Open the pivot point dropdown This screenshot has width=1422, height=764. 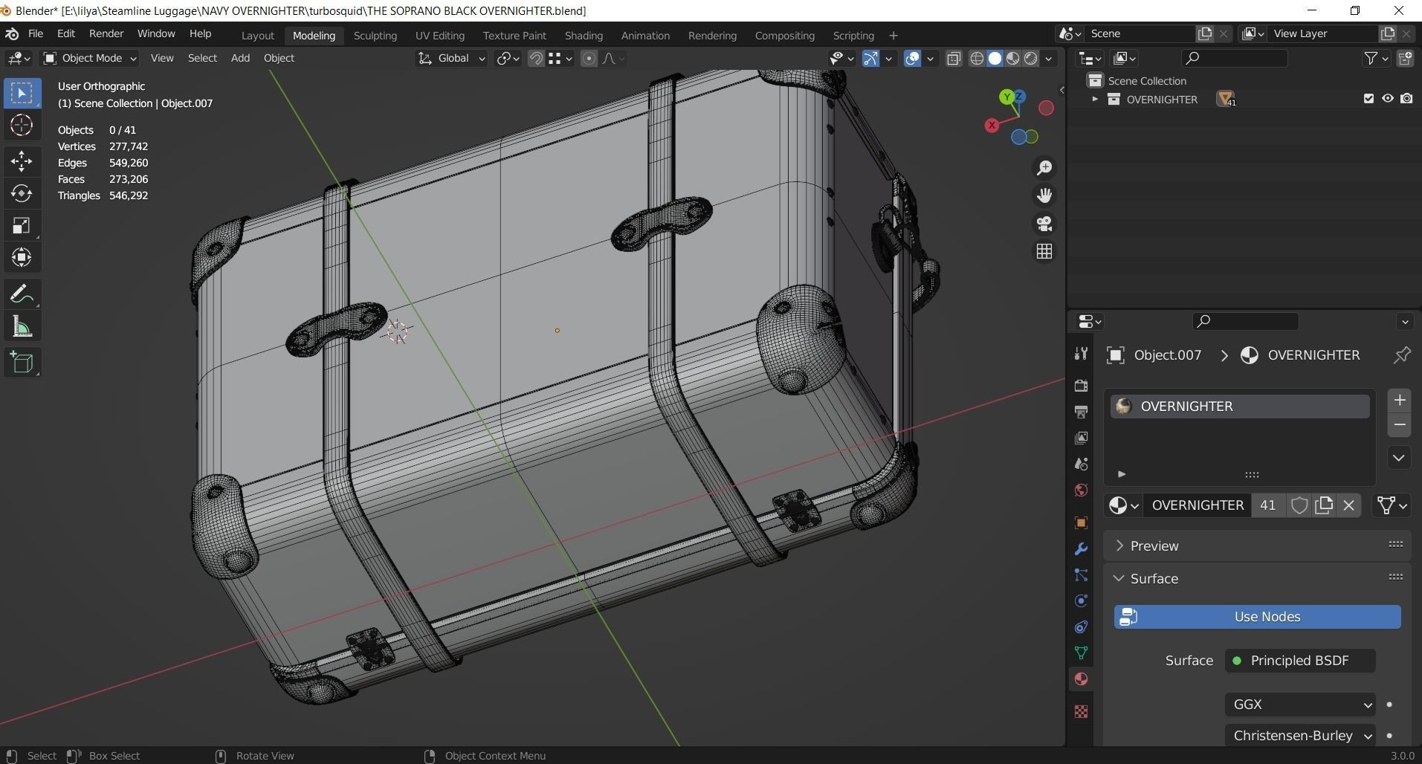[508, 58]
